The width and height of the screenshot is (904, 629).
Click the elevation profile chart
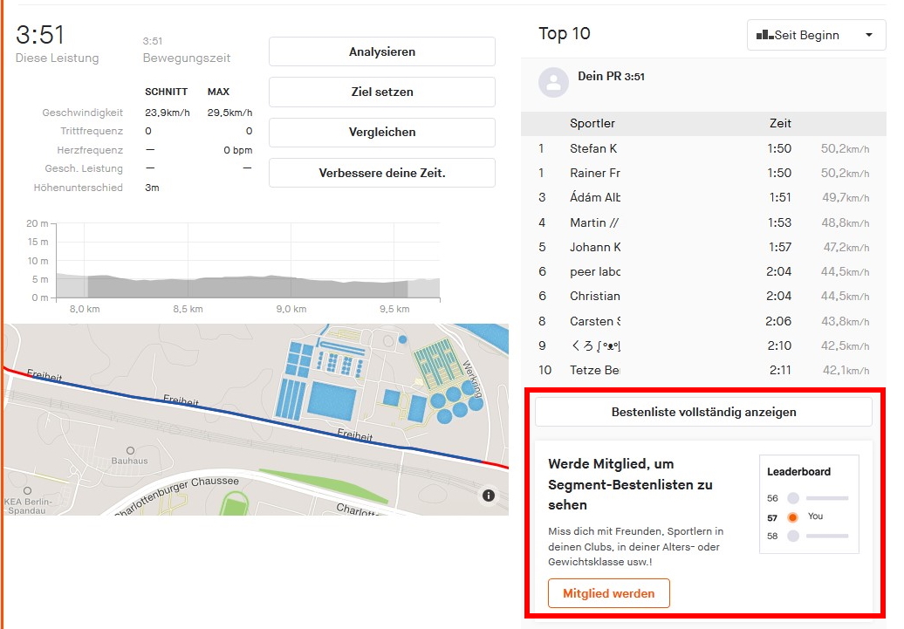coord(248,262)
